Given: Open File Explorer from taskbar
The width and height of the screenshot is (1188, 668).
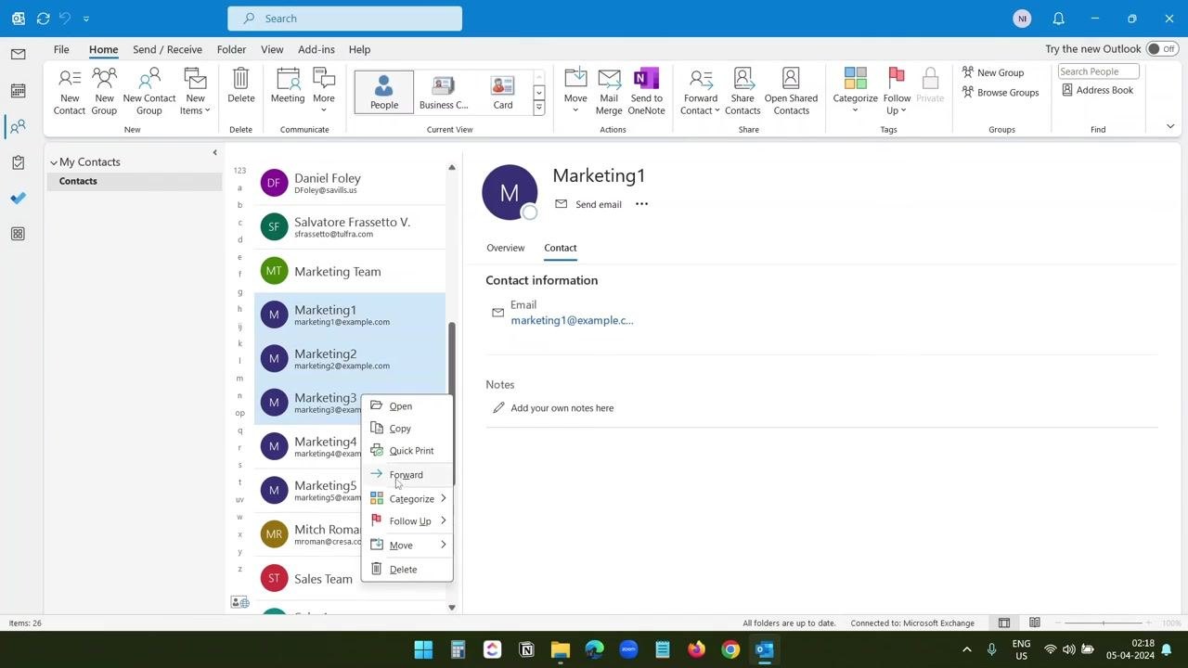Looking at the screenshot, I should coord(560,649).
